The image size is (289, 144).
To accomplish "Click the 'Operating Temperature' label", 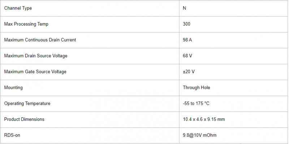I will click(27, 103).
